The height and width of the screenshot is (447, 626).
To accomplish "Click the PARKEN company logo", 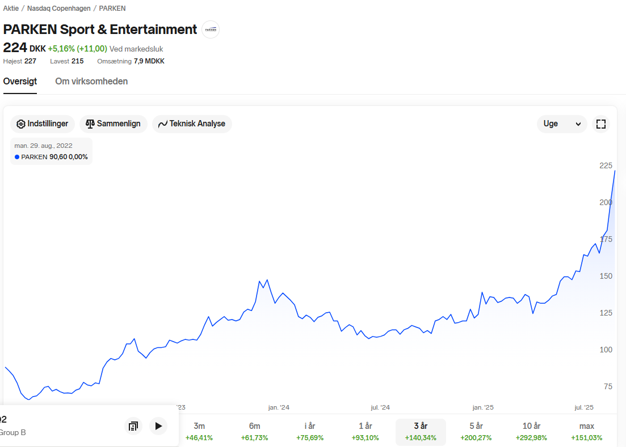I will click(x=211, y=29).
